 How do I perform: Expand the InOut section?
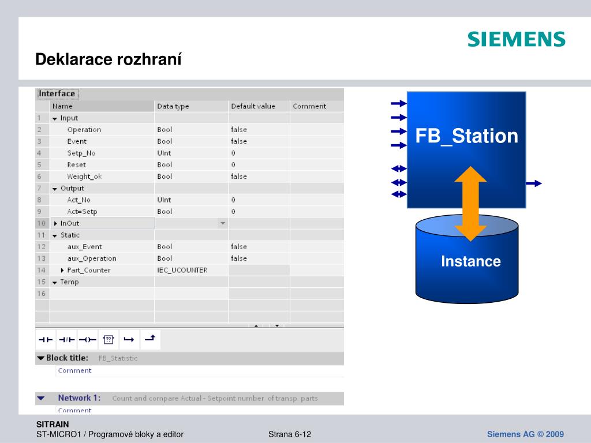(55, 223)
